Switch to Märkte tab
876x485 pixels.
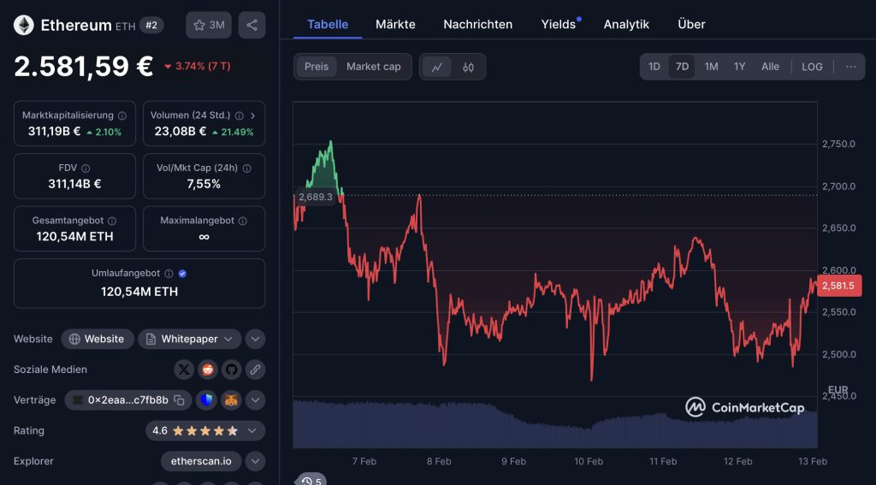click(395, 25)
